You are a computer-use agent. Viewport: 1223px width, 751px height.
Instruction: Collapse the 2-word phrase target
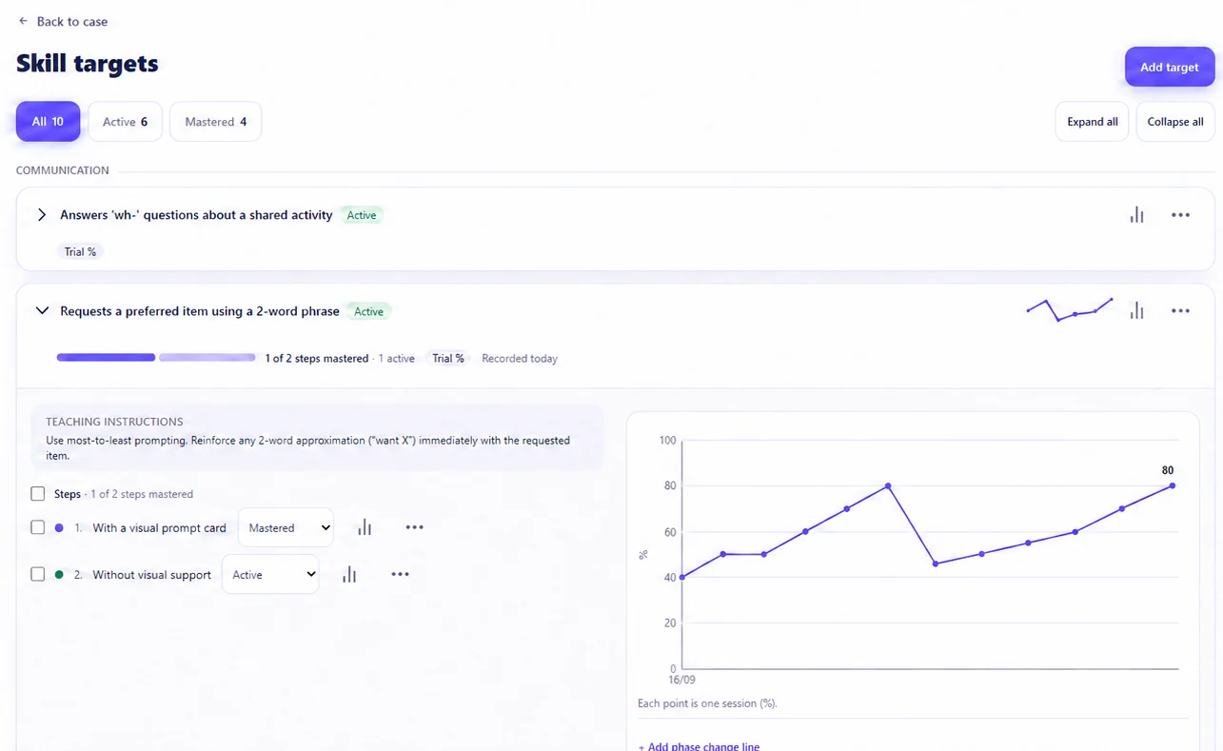(x=42, y=310)
